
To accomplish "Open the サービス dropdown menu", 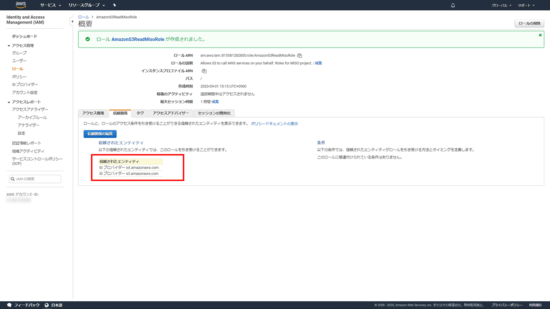I will (50, 5).
